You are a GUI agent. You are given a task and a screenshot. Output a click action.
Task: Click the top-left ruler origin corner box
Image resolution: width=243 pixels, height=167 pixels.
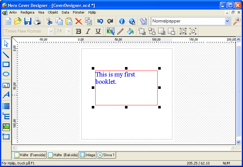click(x=15, y=40)
